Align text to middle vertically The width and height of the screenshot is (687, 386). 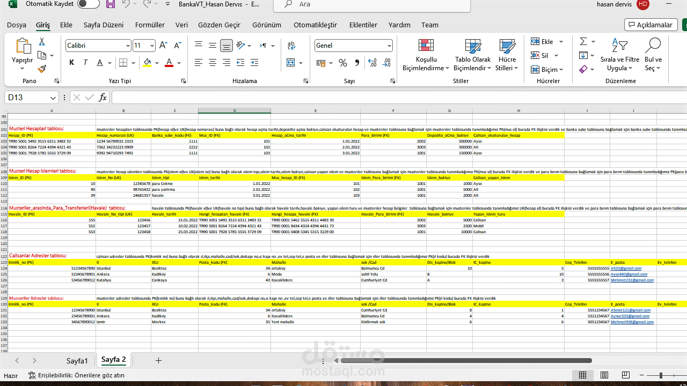[213, 46]
